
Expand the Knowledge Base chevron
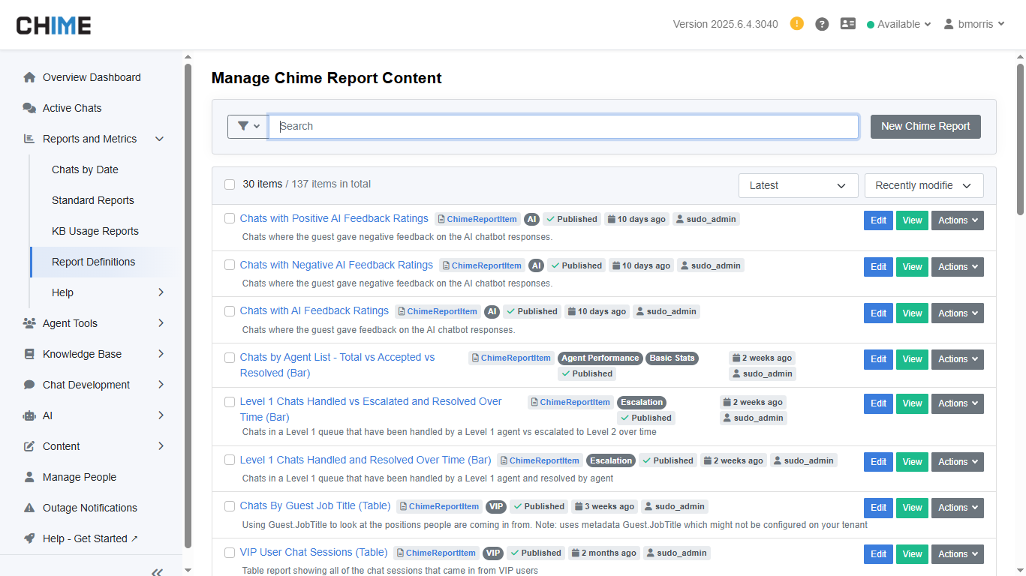click(x=161, y=354)
